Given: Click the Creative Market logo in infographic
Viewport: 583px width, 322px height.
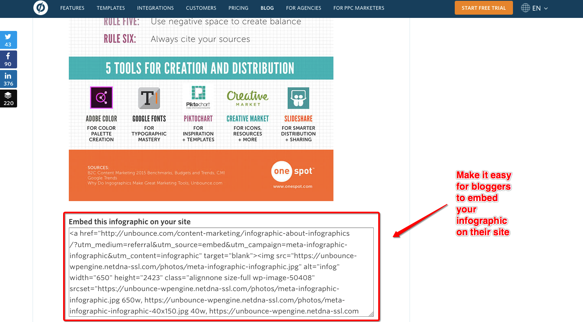Looking at the screenshot, I should click(x=248, y=98).
